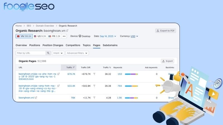Open external link icon for gia-vang URL

(58, 86)
